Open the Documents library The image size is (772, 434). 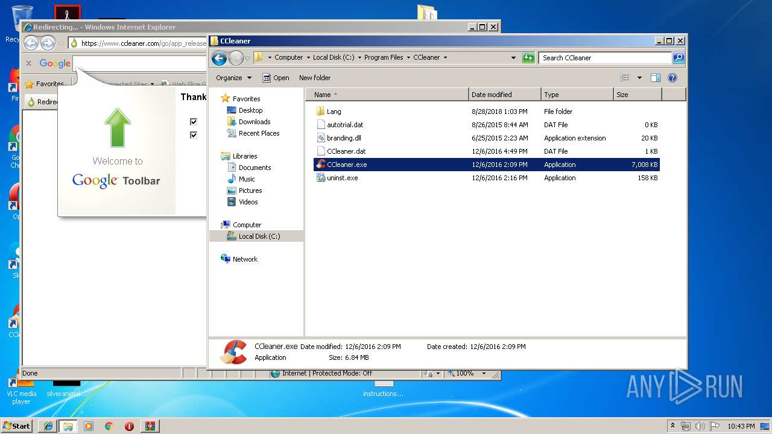click(x=255, y=168)
